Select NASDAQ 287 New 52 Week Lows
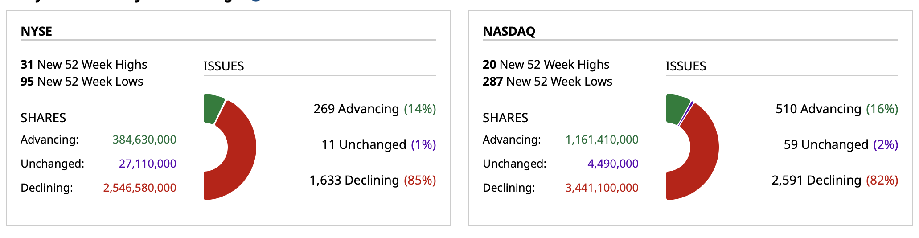 (x=547, y=82)
